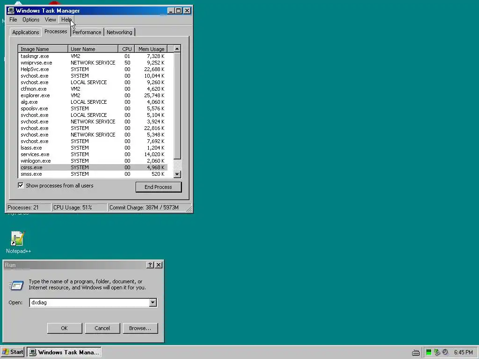Image resolution: width=479 pixels, height=359 pixels.
Task: Click the Open text field containing dxdiag
Action: tap(89, 302)
